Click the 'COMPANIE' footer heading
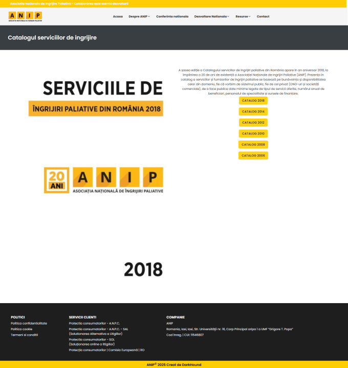Screen dimensions: 348x368 [176, 317]
